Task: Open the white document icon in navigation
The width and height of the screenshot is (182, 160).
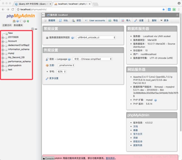Action: 21,21
